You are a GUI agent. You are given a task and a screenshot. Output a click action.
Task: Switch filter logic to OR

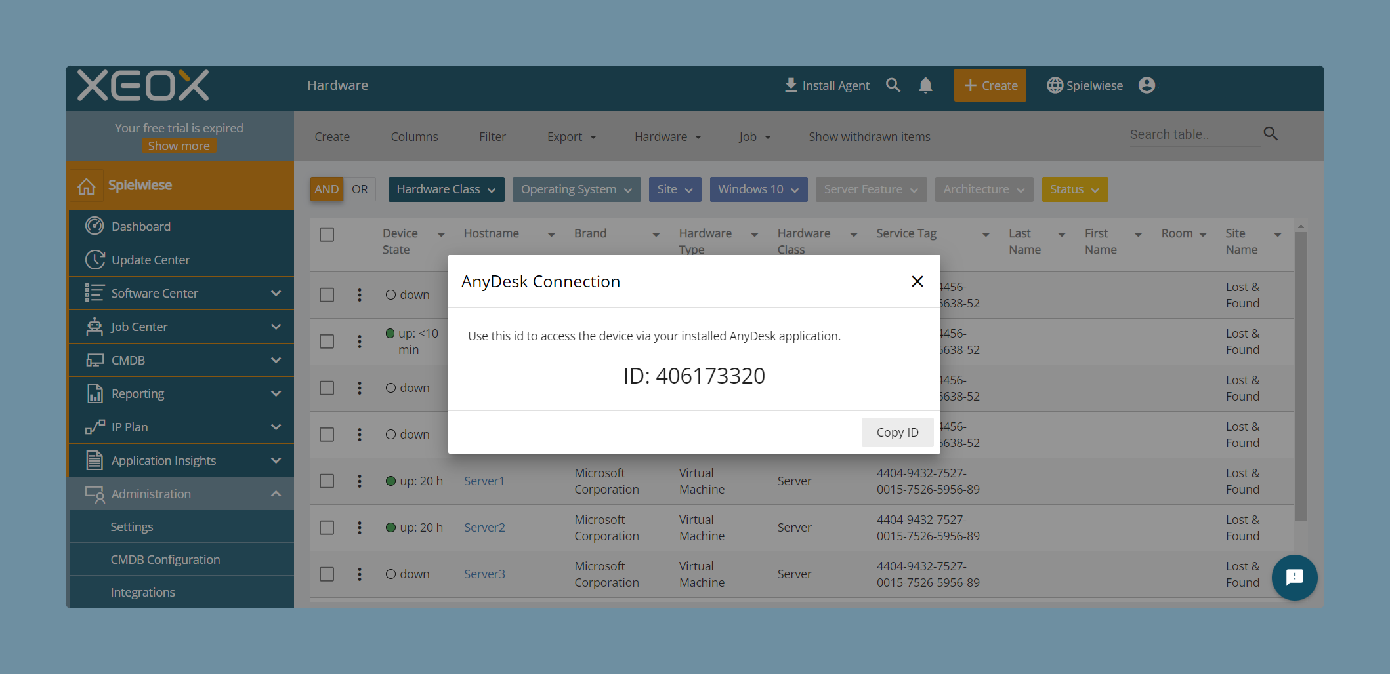(x=360, y=189)
